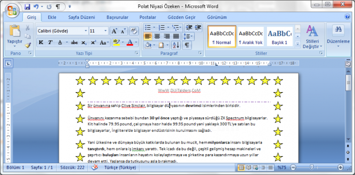Viewport: 355px width, 175px height.
Task: Apply superscript formatting
Action: pos(93,43)
